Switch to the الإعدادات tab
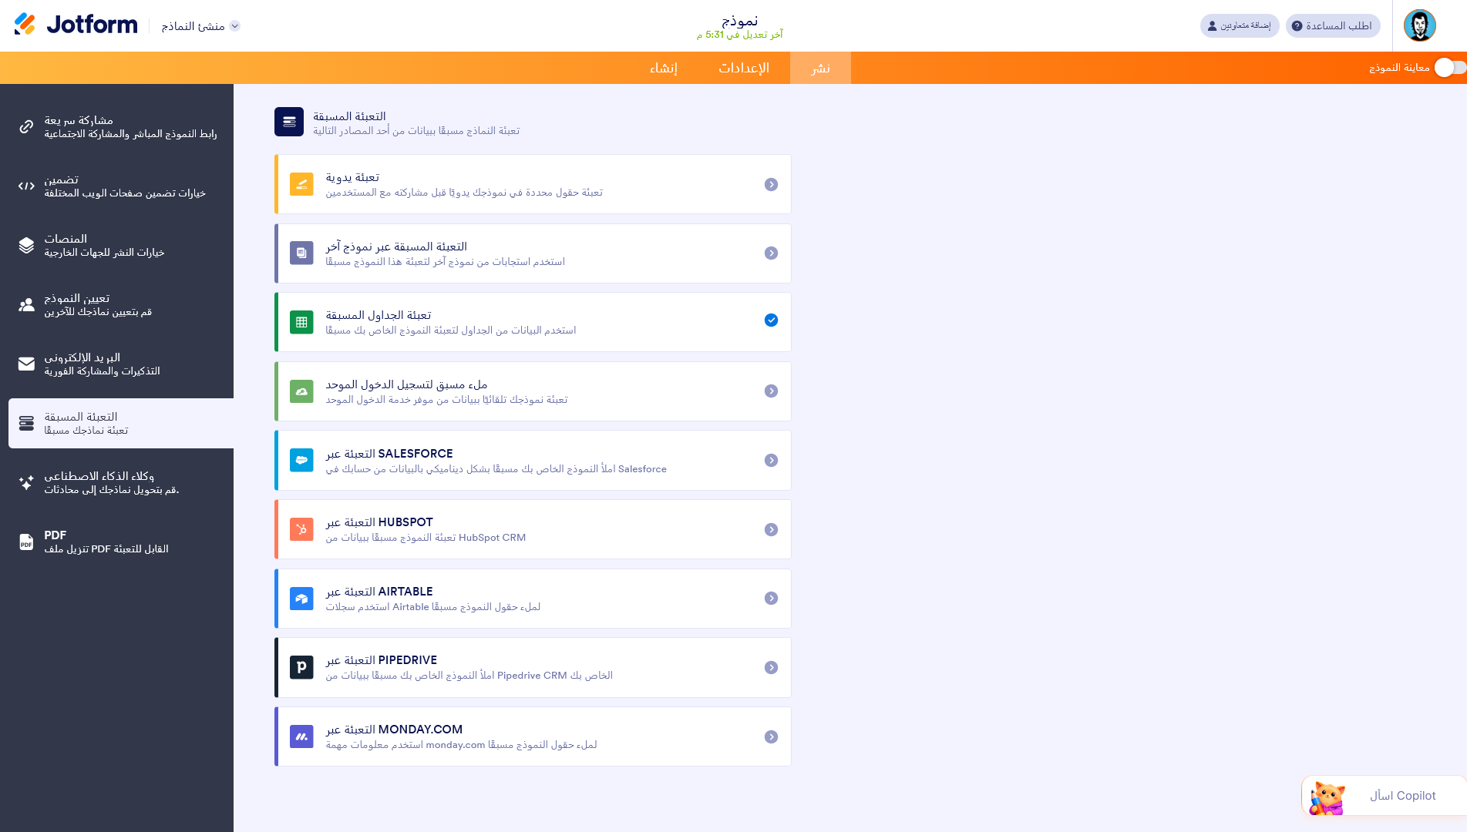The image size is (1467, 832). point(744,68)
